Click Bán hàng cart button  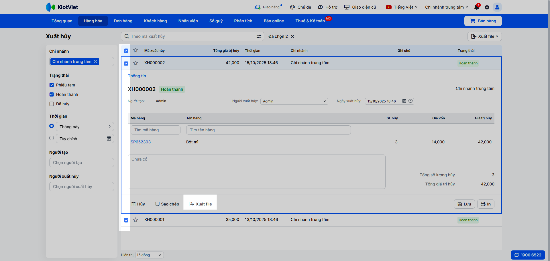(483, 21)
